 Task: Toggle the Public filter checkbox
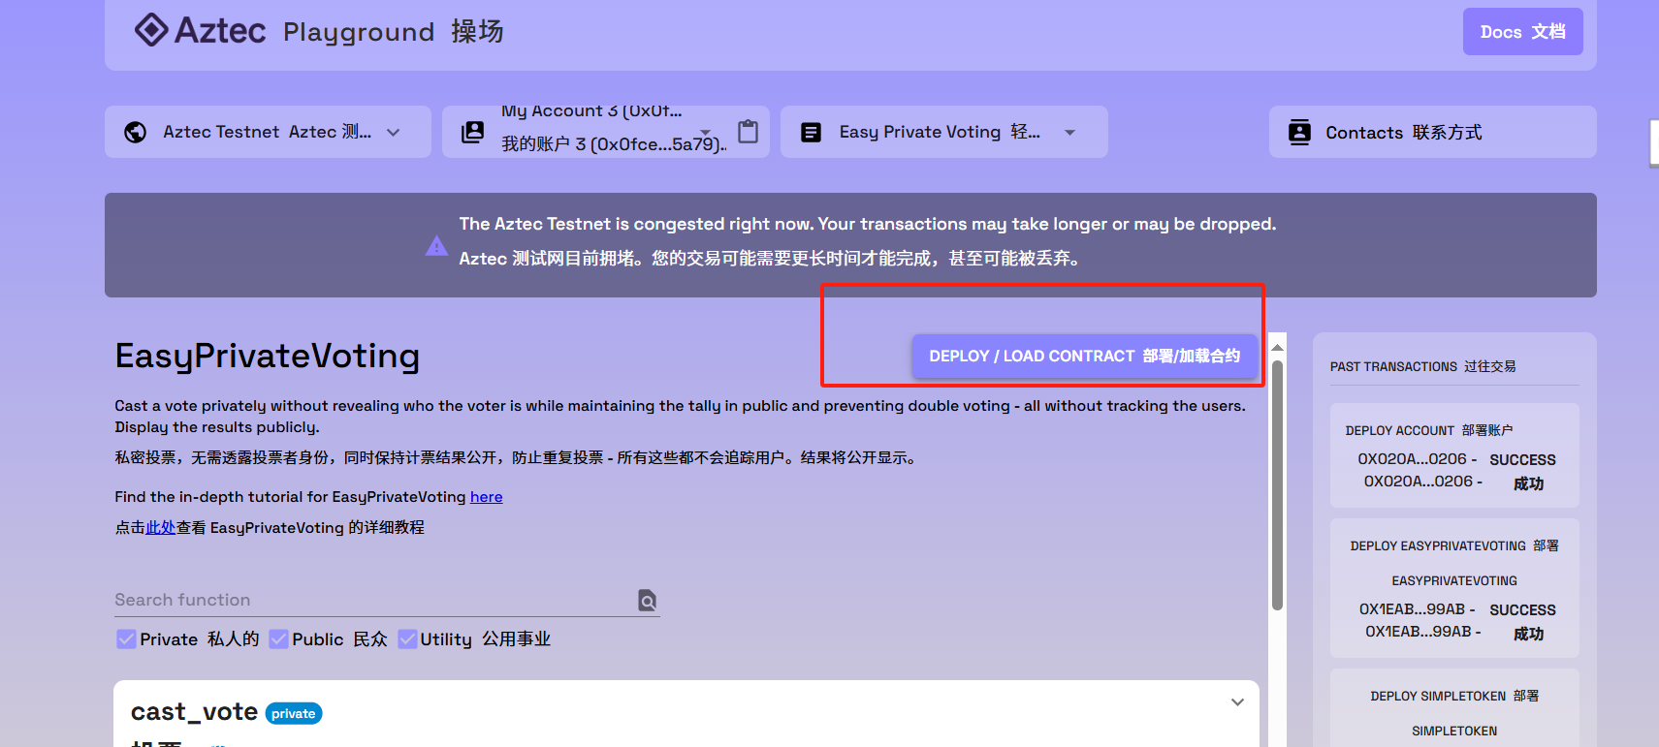coord(278,639)
